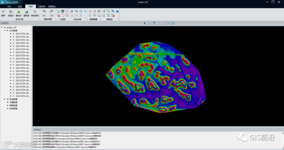Click the 建筑物 building classification icon
The image size is (284, 150).
click(27, 12)
